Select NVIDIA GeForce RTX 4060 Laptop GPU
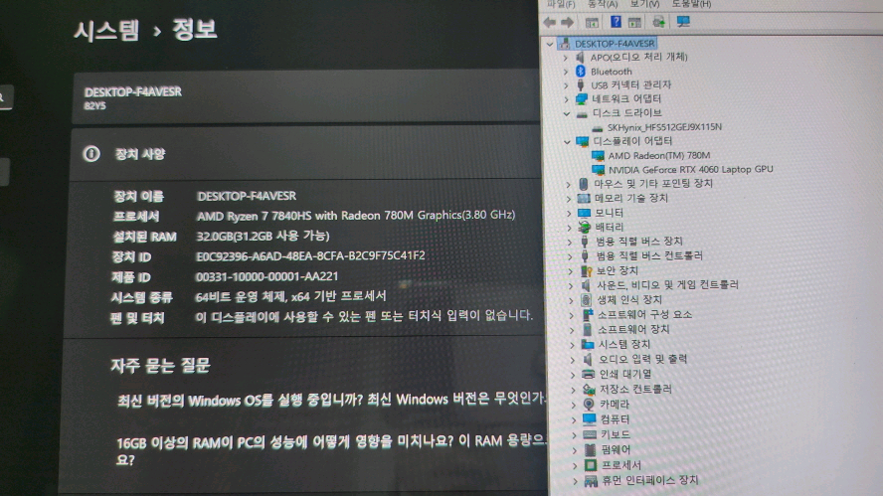Image resolution: width=883 pixels, height=496 pixels. [x=690, y=169]
